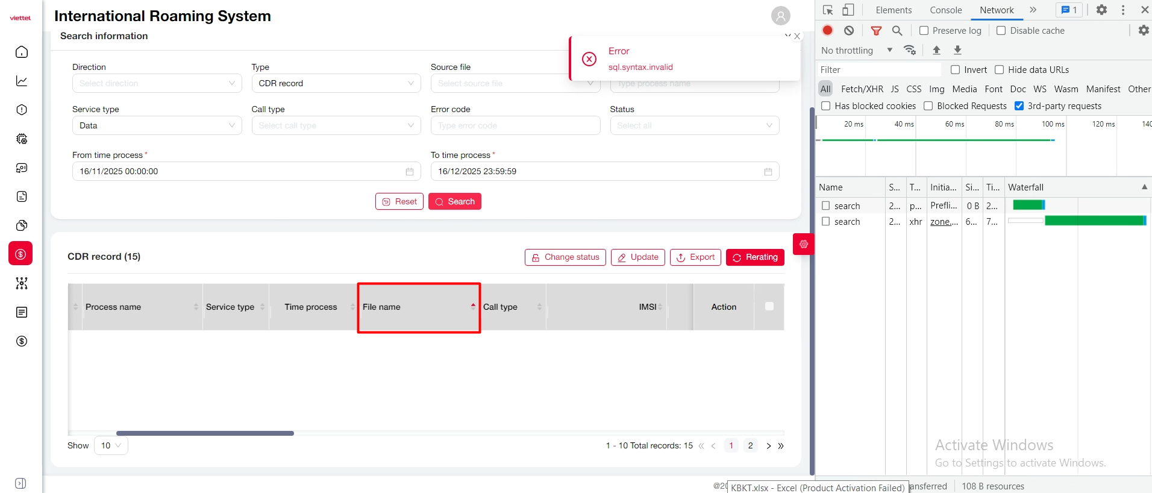Expand the Direction dropdown
This screenshot has height=493, width=1152.
pos(157,83)
